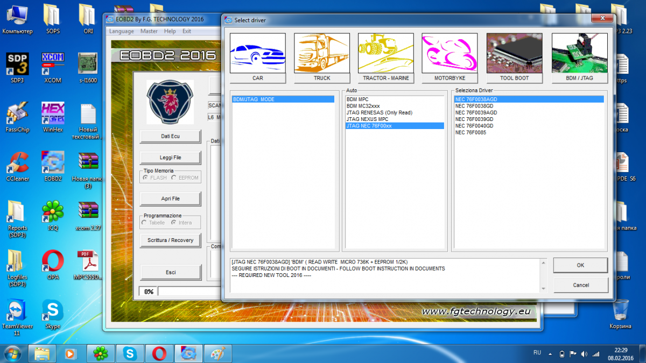This screenshot has height=363, width=646.
Task: Click the Esci button
Action: click(170, 273)
